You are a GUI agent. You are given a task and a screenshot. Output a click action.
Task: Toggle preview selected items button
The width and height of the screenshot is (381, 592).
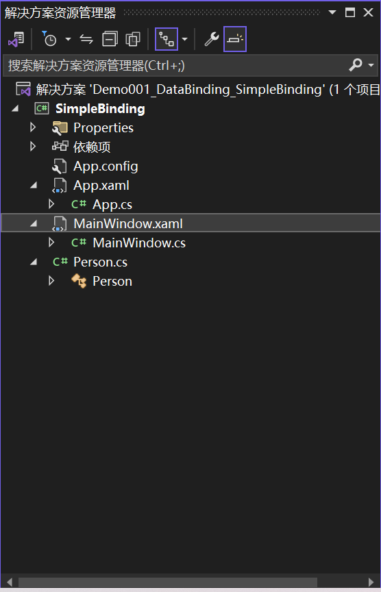235,39
